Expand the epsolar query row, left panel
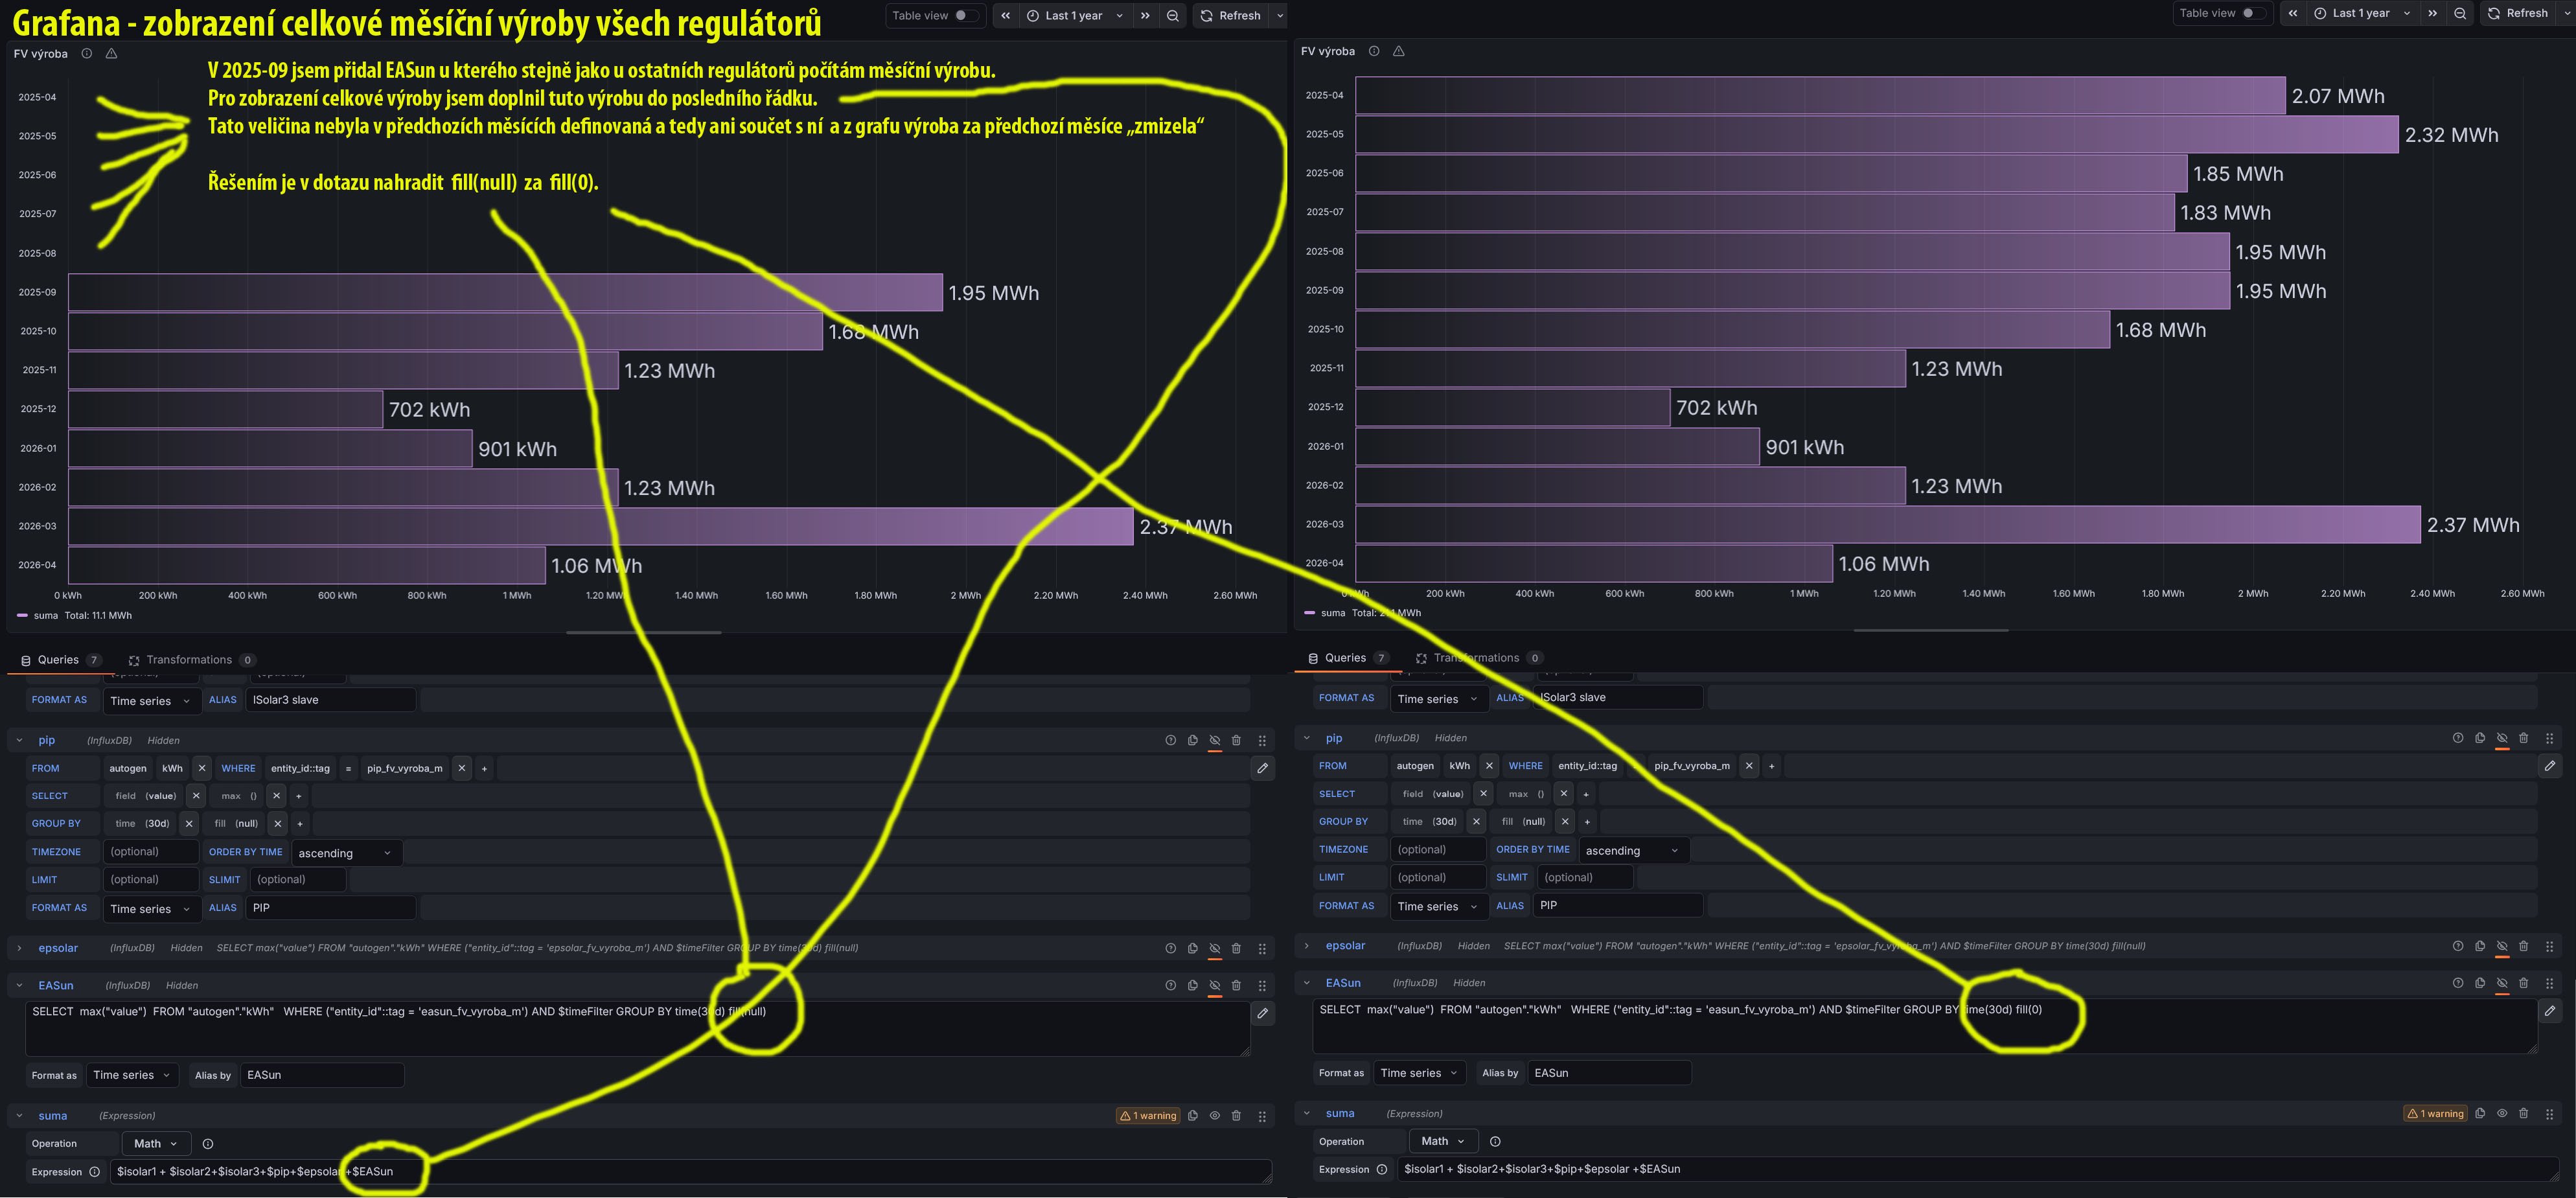This screenshot has height=1198, width=2576. point(19,948)
